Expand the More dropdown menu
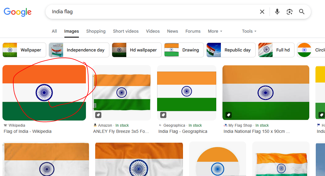The width and height of the screenshot is (325, 176). [215, 31]
